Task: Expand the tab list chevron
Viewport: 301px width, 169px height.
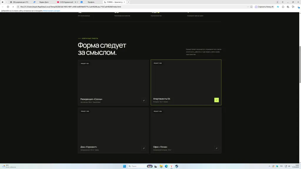Action: 6,2
